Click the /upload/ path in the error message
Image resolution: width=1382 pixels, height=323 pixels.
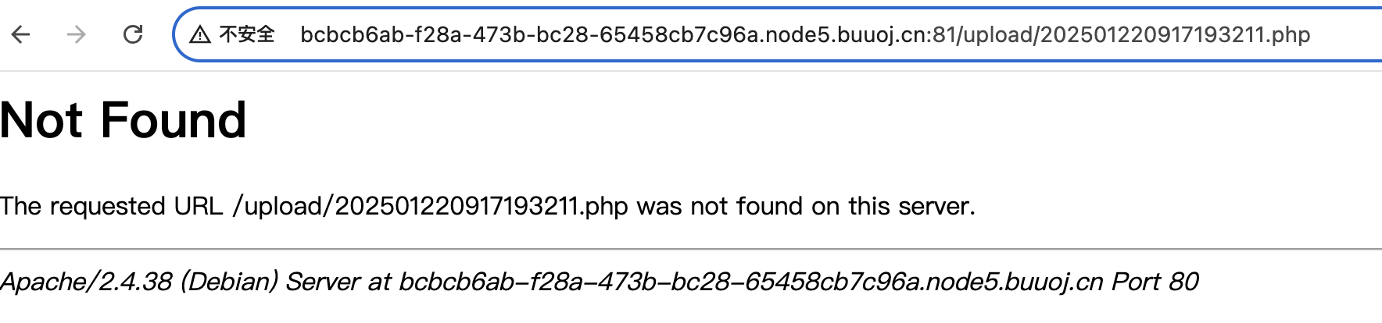(283, 206)
